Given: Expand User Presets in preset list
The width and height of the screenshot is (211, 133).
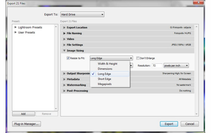Looking at the screenshot, I should 16,32.
